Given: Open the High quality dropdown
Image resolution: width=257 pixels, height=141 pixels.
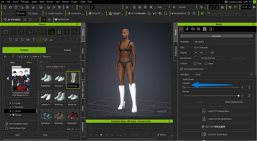Looking at the screenshot, I should click(163, 7).
